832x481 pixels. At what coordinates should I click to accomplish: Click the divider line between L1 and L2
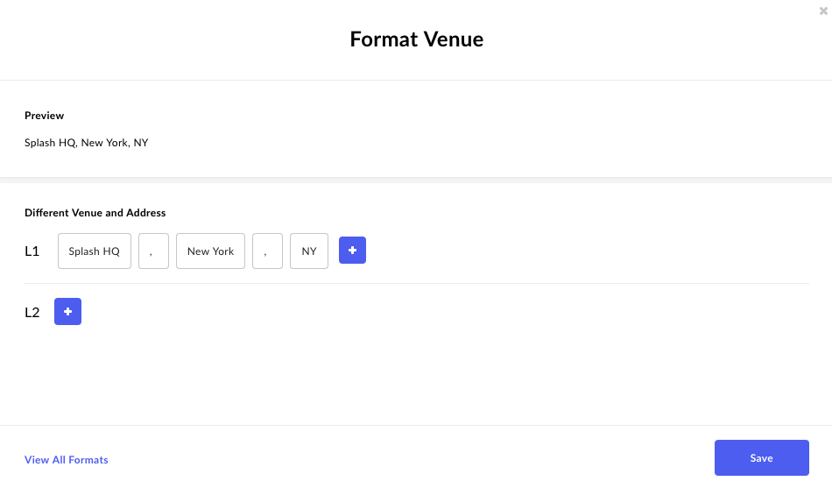pos(417,284)
